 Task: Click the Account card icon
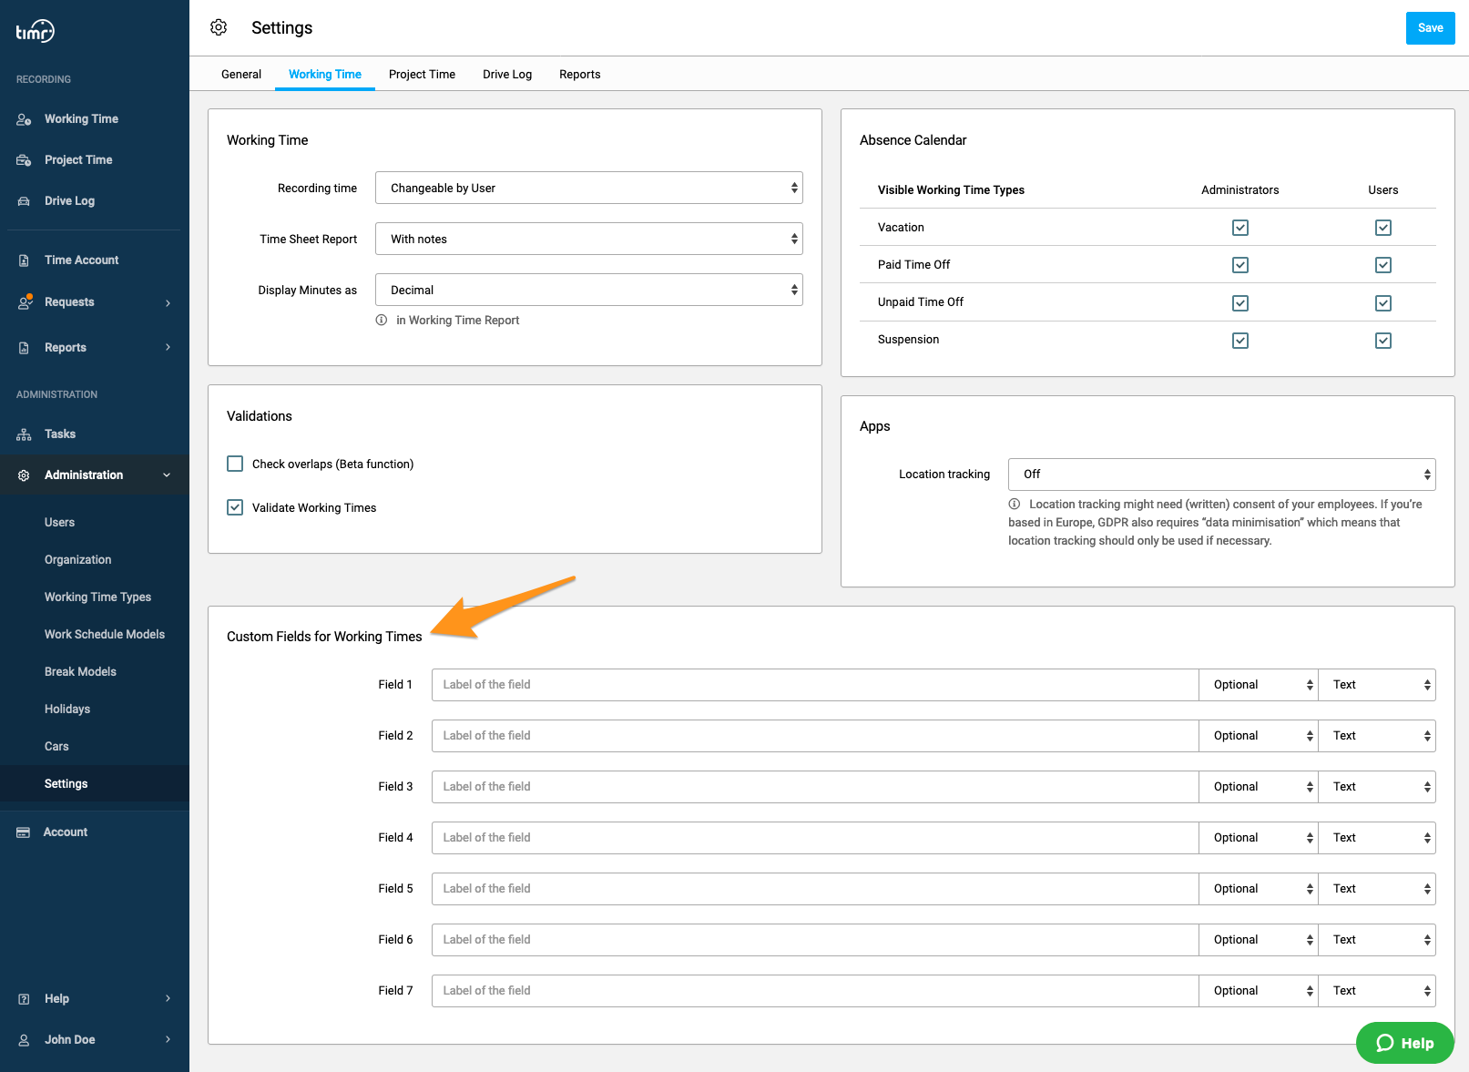point(24,832)
